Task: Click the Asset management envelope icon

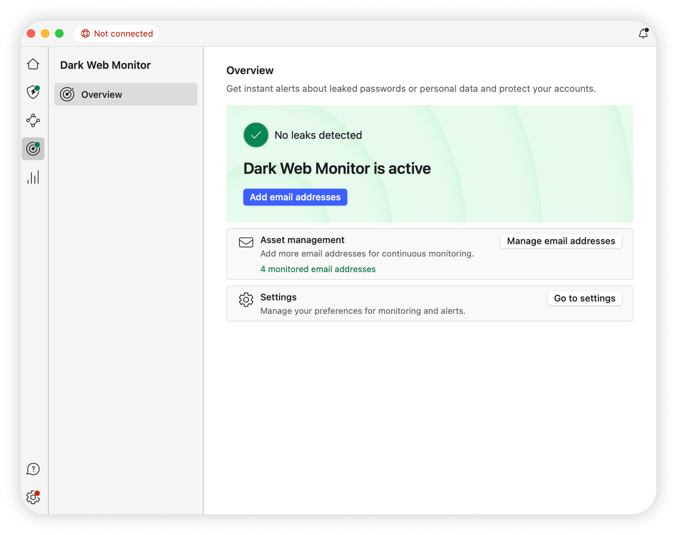Action: pyautogui.click(x=246, y=242)
